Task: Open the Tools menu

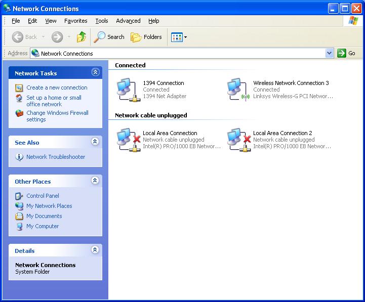Action: click(x=102, y=21)
